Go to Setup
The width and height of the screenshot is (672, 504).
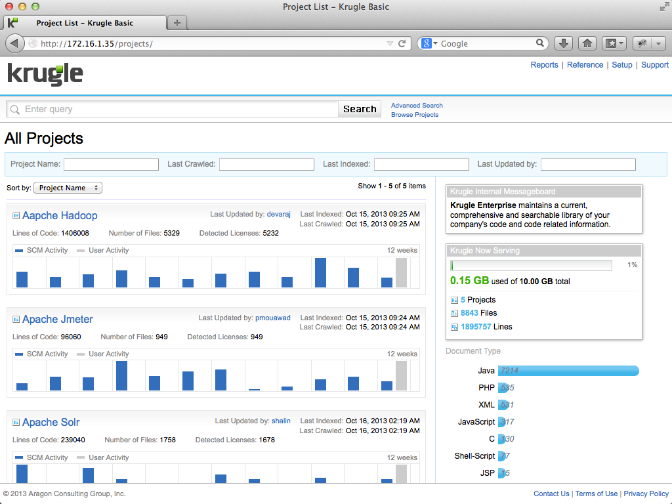point(622,65)
